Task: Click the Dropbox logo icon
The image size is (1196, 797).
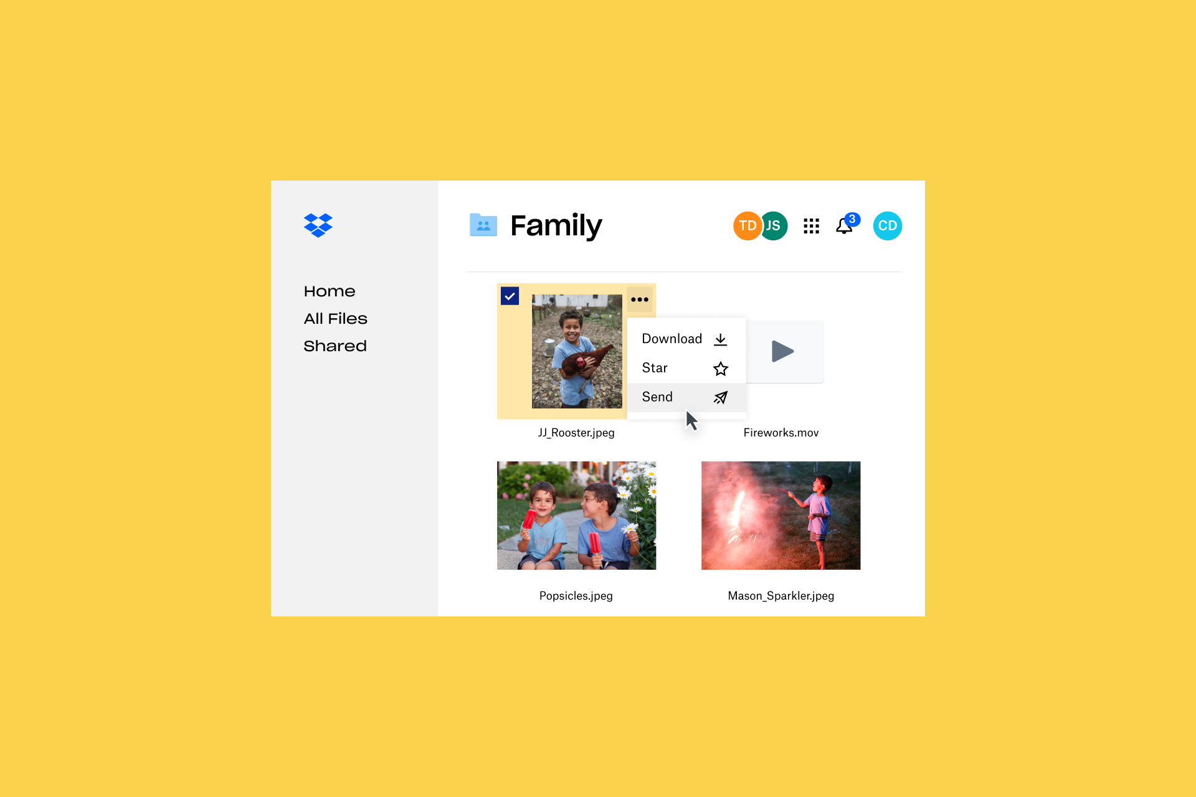Action: 317,224
